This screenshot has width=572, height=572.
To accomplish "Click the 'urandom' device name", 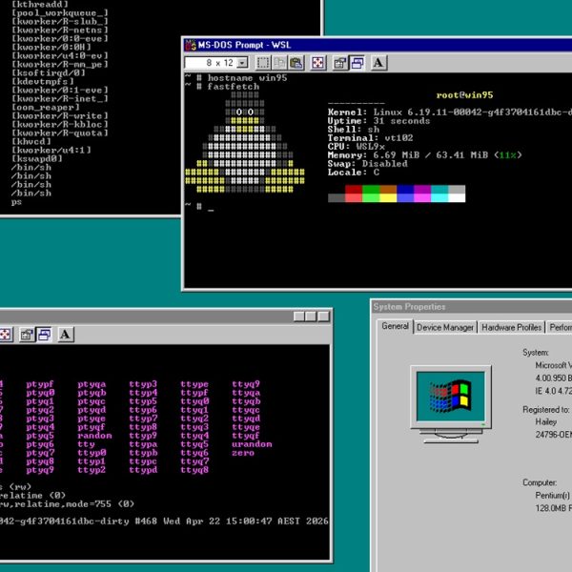I will (252, 444).
